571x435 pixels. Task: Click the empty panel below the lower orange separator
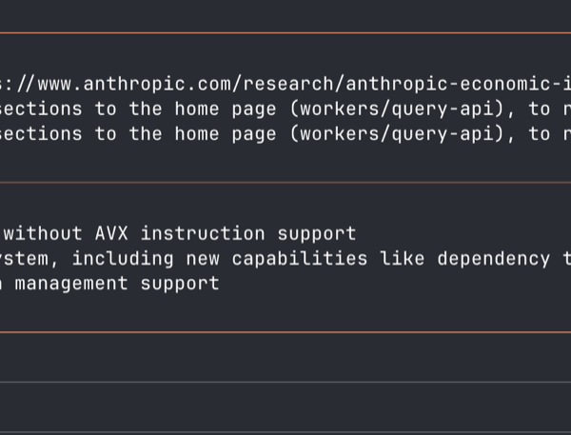tap(285, 357)
